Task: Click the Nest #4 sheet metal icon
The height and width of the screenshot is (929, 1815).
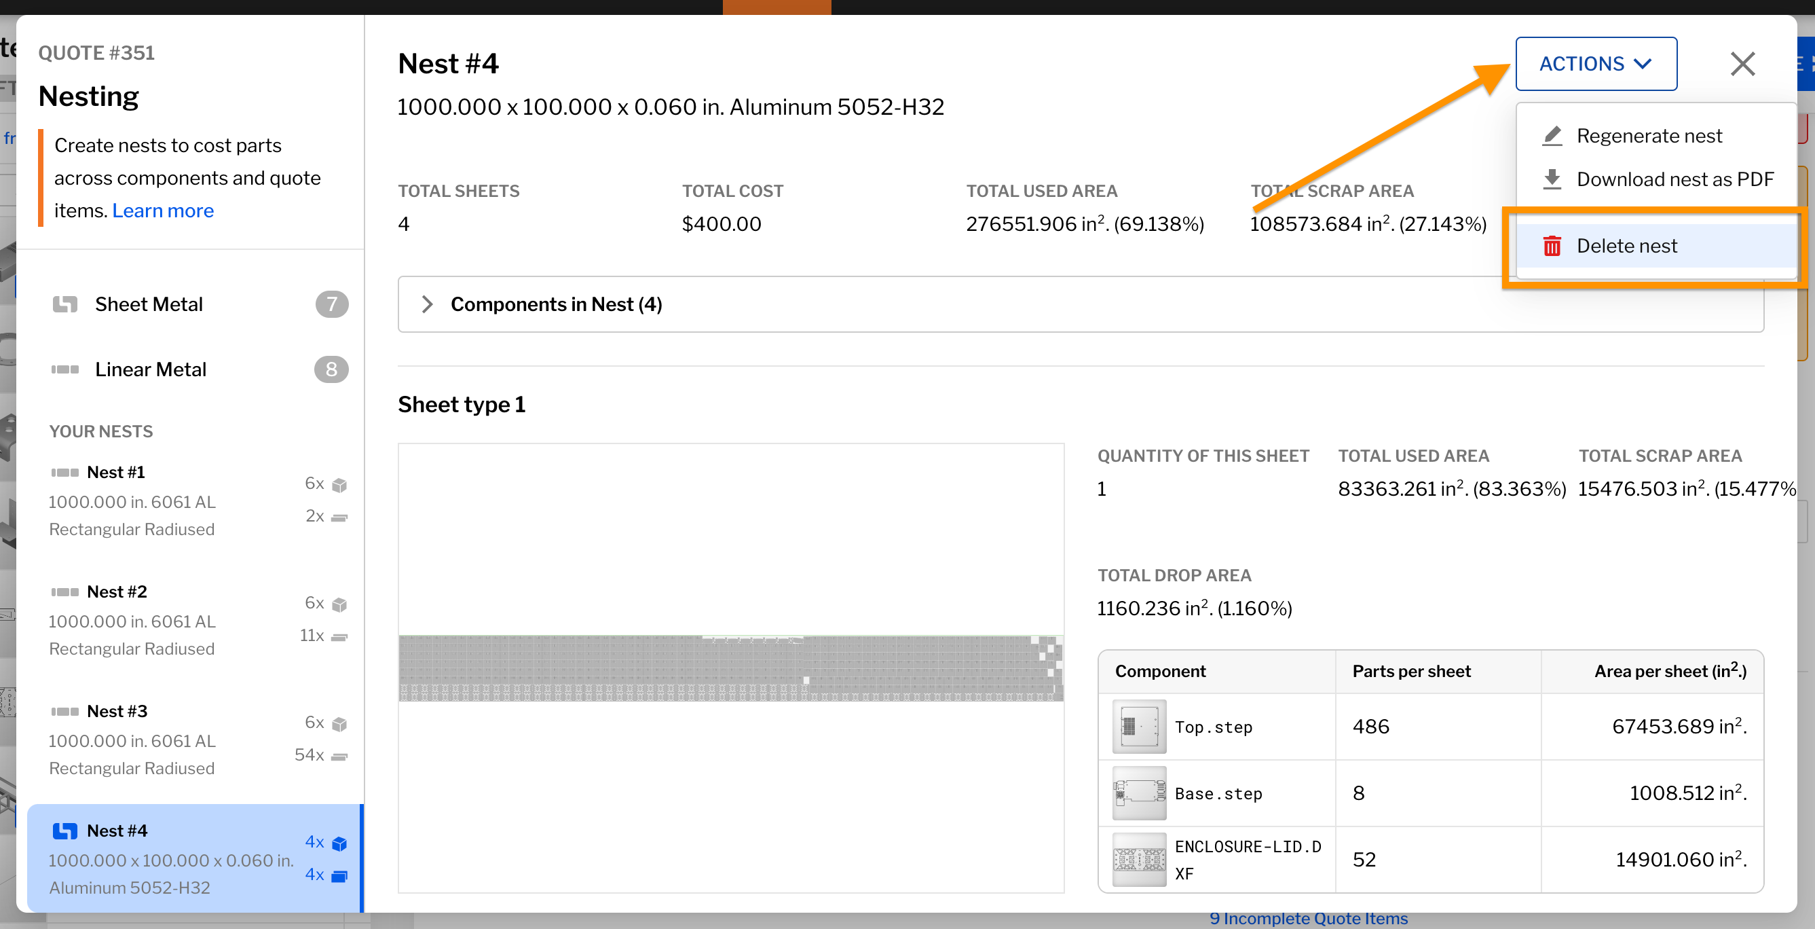Action: click(x=65, y=831)
